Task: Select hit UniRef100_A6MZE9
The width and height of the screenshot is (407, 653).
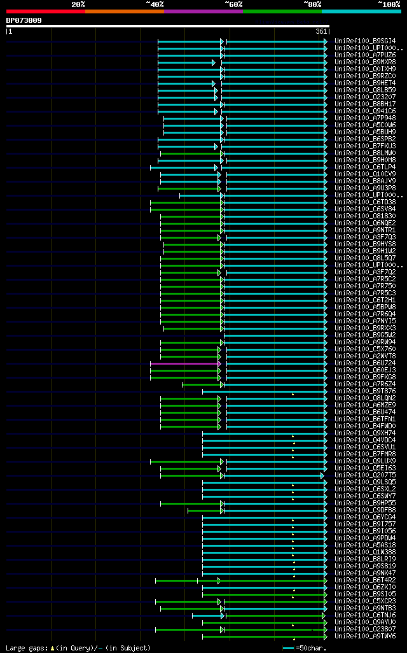Action: click(x=366, y=405)
